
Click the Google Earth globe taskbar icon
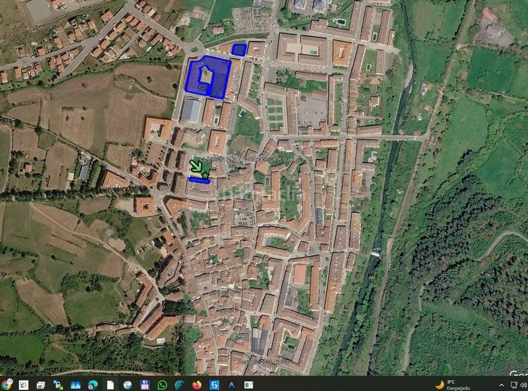pos(127,384)
